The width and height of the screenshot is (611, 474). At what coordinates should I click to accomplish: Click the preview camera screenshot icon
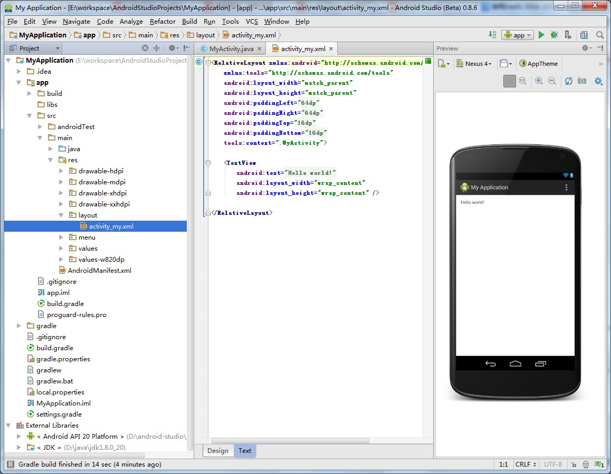click(582, 81)
